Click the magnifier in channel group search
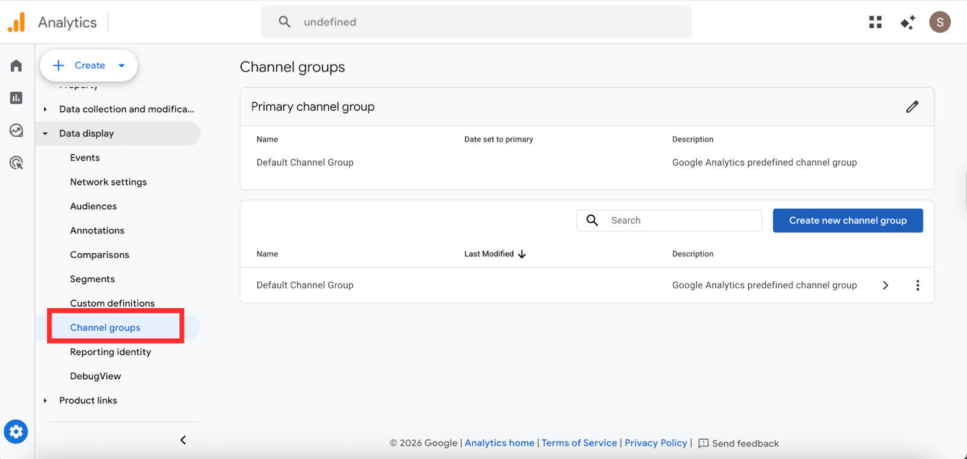The height and width of the screenshot is (459, 967). coord(592,220)
